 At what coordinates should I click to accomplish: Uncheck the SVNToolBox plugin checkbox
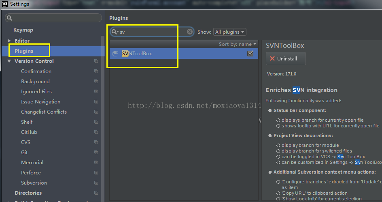pyautogui.click(x=250, y=54)
